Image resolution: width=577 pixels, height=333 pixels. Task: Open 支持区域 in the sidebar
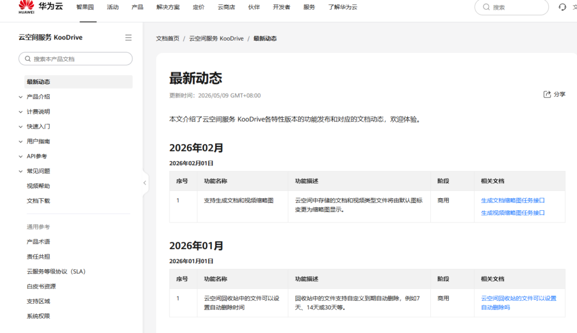pyautogui.click(x=38, y=301)
